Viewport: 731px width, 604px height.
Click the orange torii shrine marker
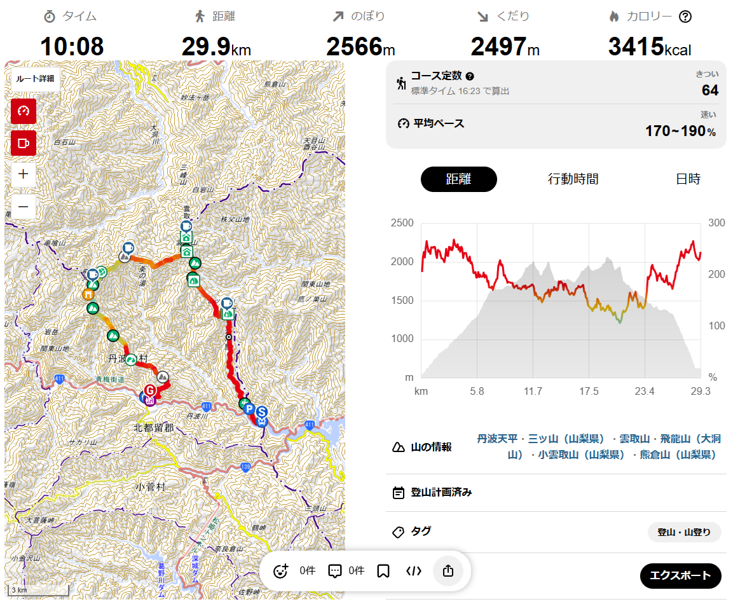(x=88, y=294)
